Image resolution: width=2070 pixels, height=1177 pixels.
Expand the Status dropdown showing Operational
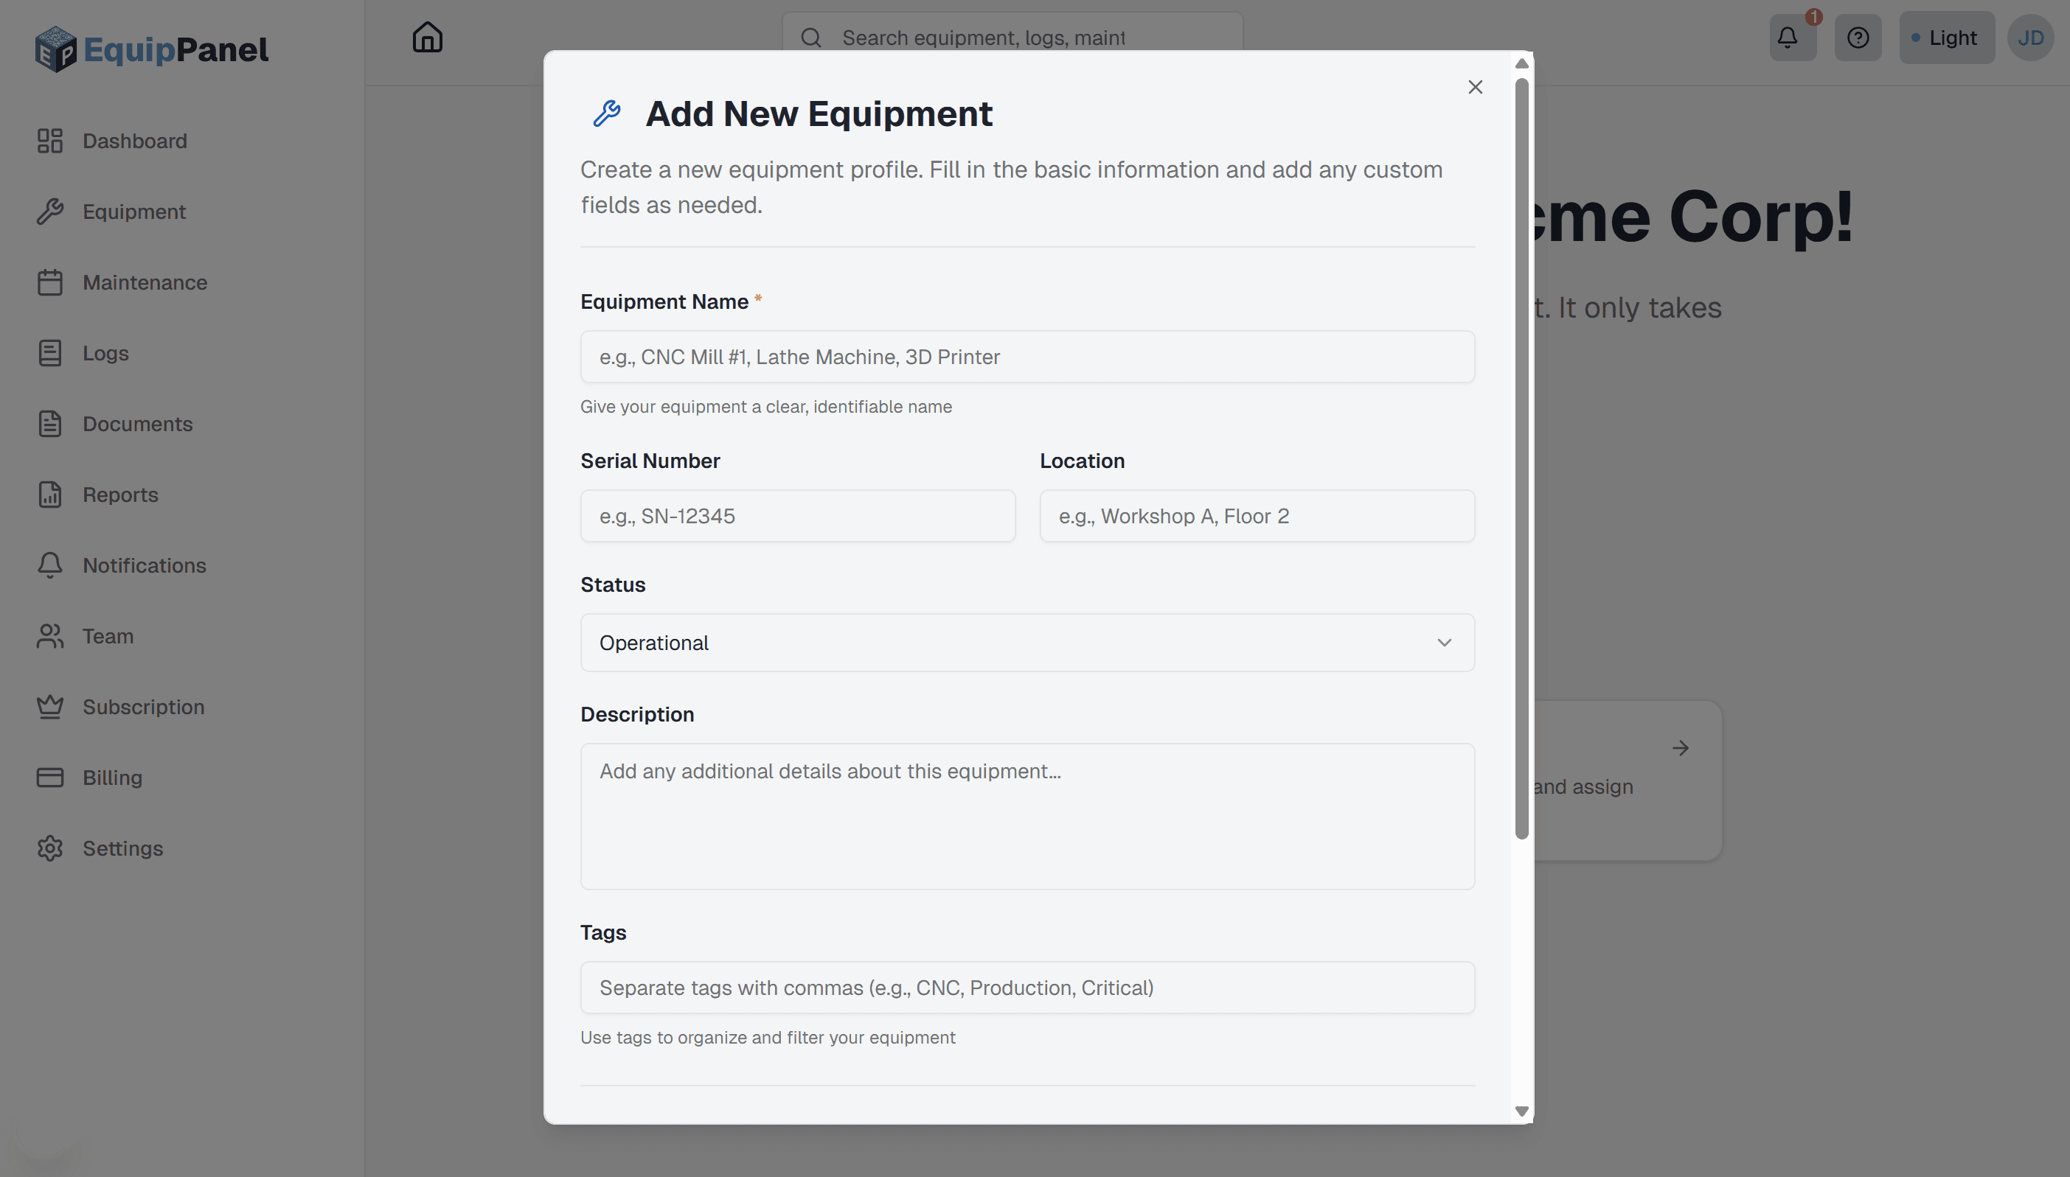1027,643
